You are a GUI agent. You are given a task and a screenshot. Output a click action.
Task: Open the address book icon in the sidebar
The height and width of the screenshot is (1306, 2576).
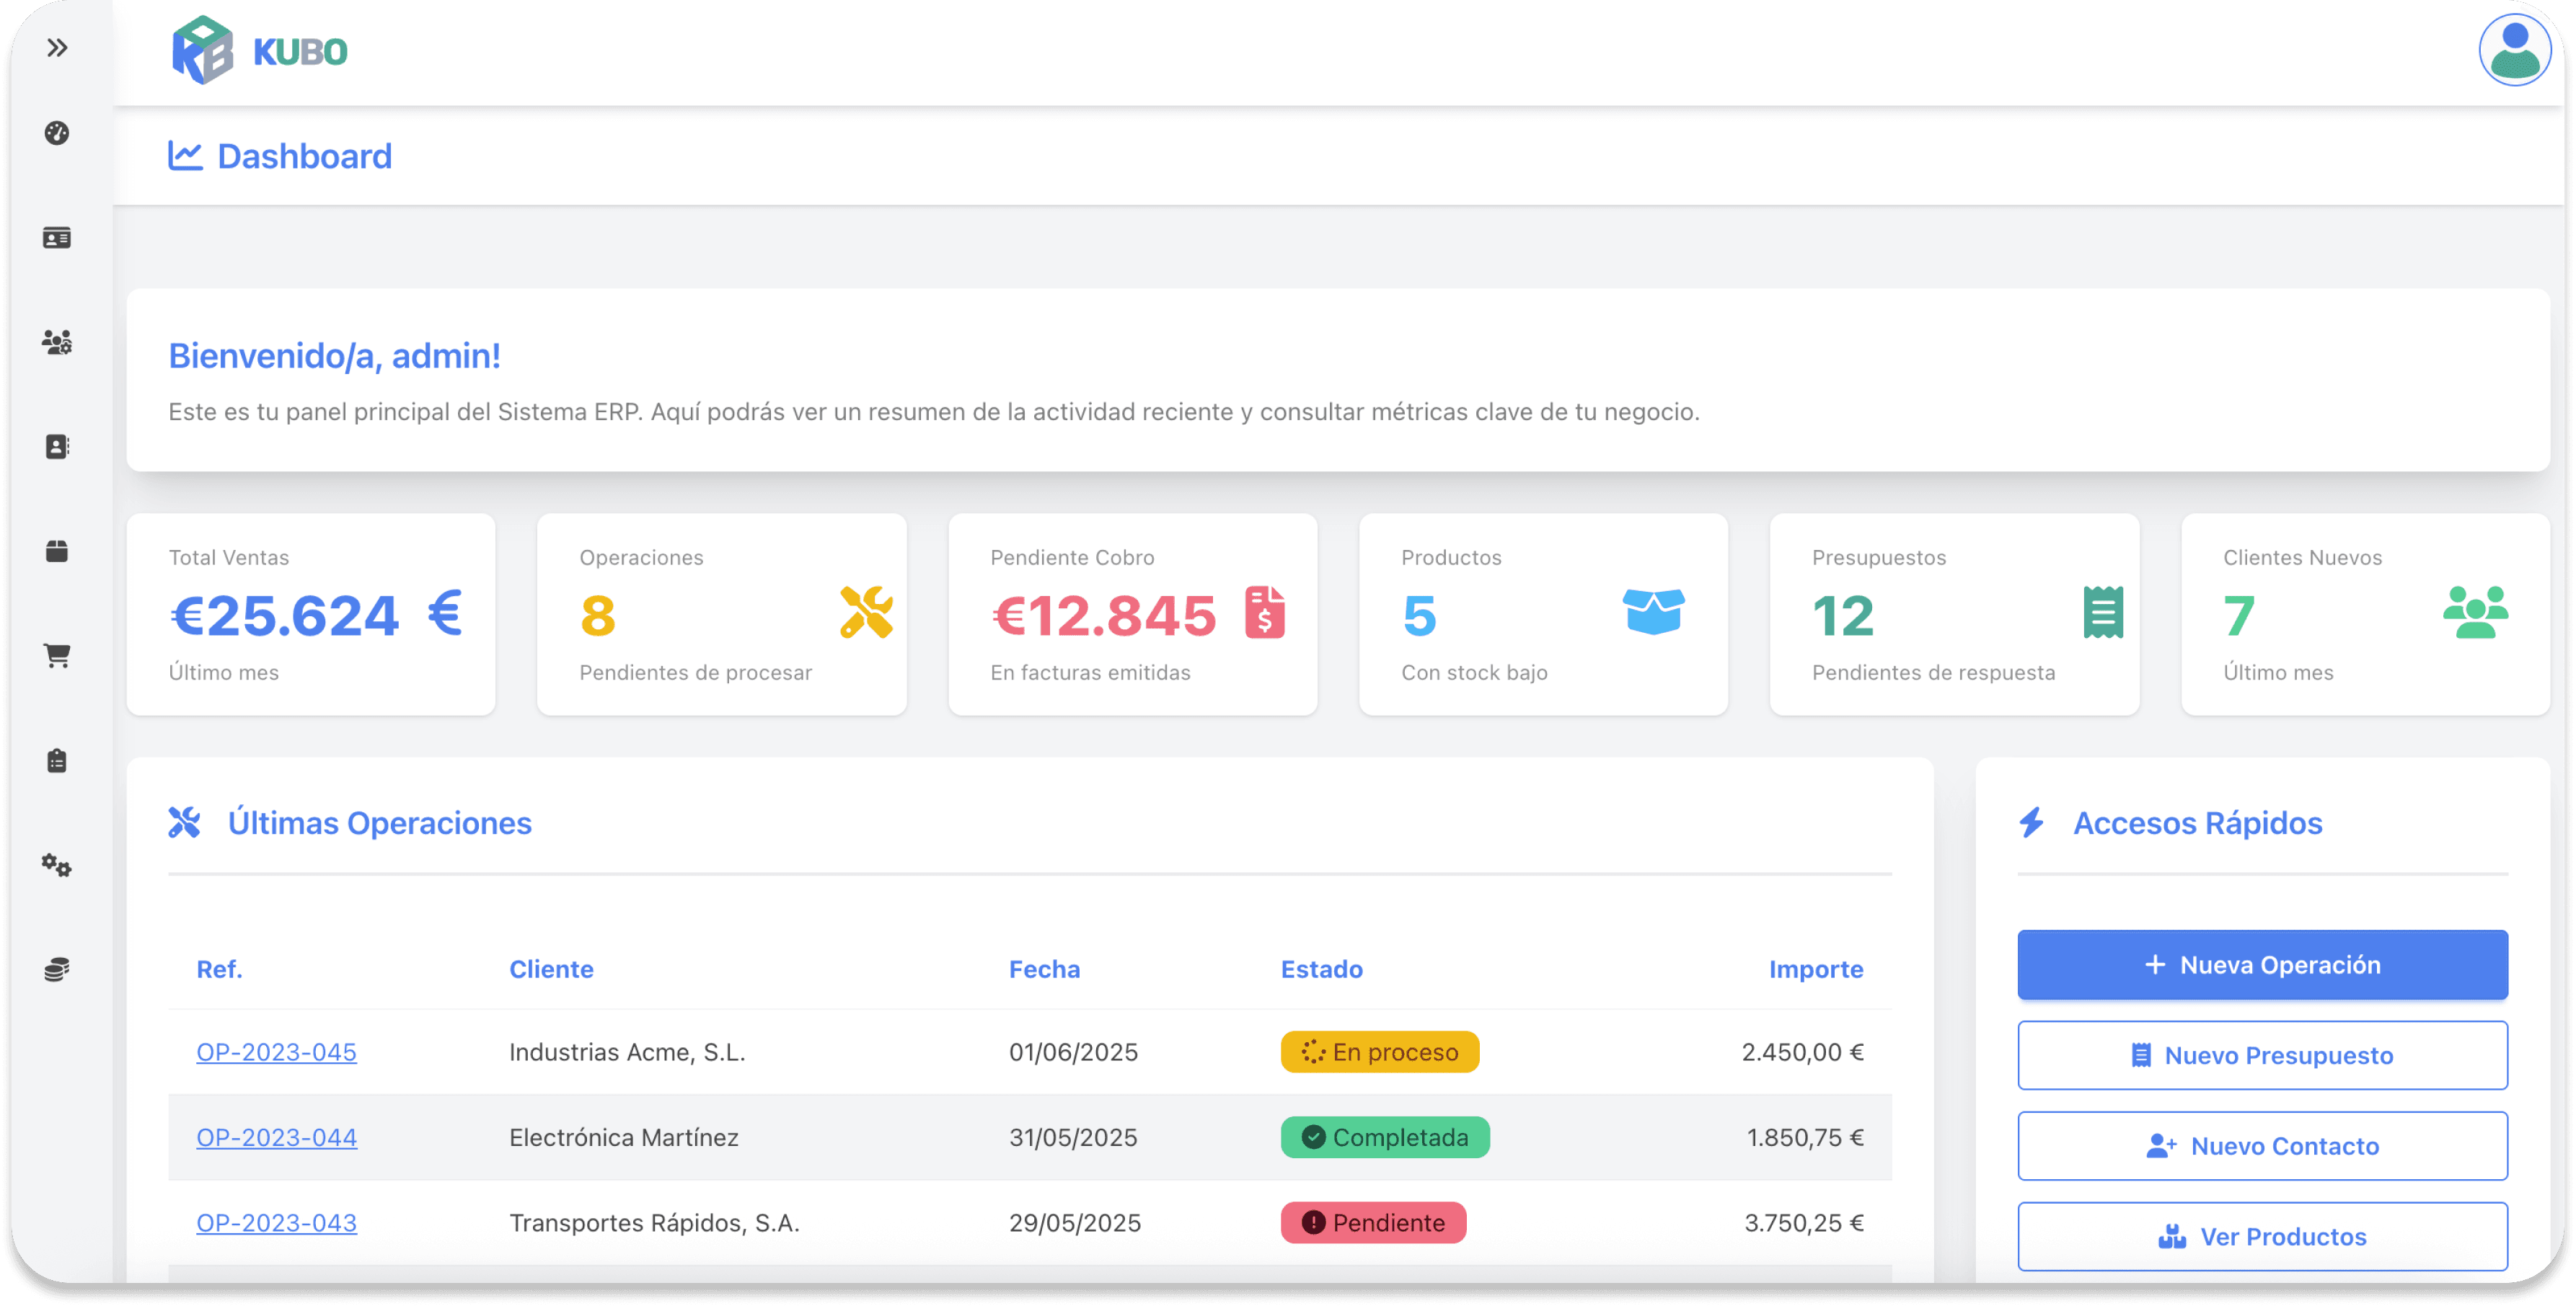[x=57, y=447]
